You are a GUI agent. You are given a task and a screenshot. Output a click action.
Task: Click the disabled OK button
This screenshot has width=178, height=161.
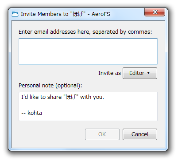[x=102, y=134]
